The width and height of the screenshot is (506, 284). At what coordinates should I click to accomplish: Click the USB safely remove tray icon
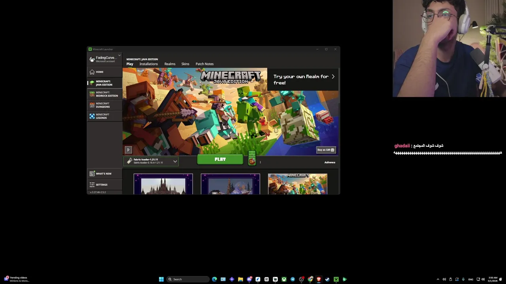[x=450, y=279]
